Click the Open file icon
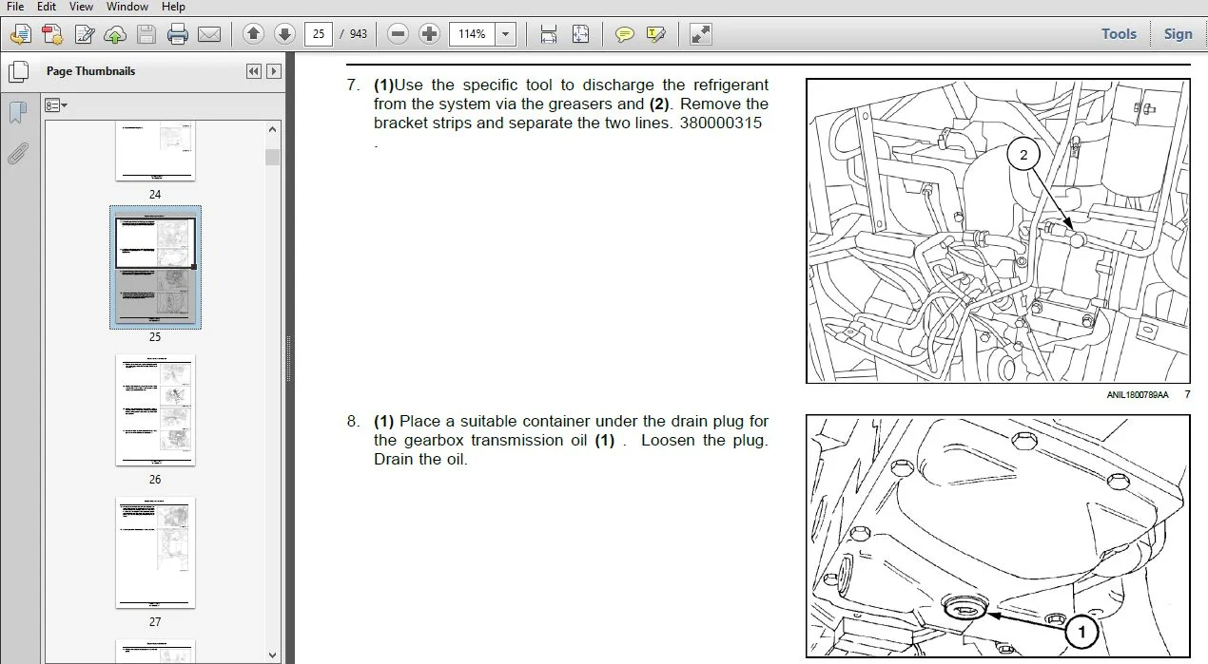The height and width of the screenshot is (664, 1208). point(20,35)
